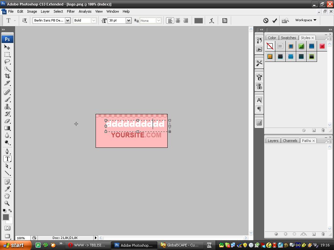334x250 pixels.
Task: Activate the Zoom magnifier tool
Action: (7, 203)
